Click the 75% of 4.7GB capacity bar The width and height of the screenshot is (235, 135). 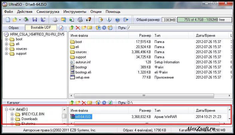(204, 20)
